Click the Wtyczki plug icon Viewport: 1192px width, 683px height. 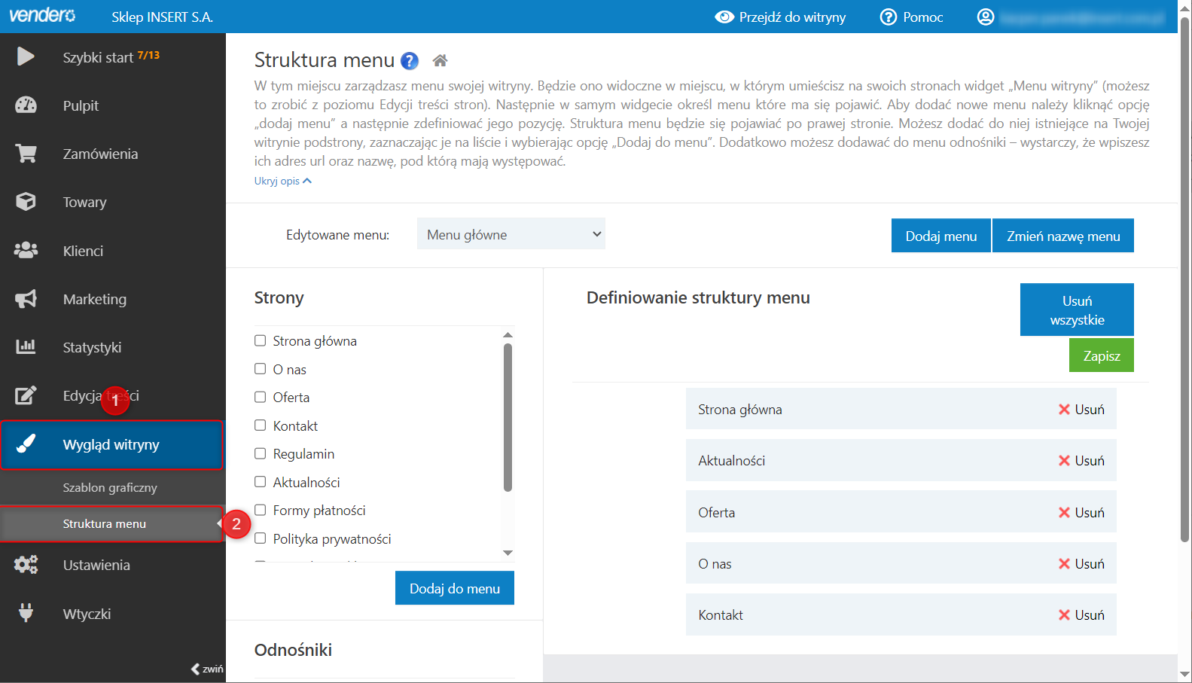pos(26,613)
